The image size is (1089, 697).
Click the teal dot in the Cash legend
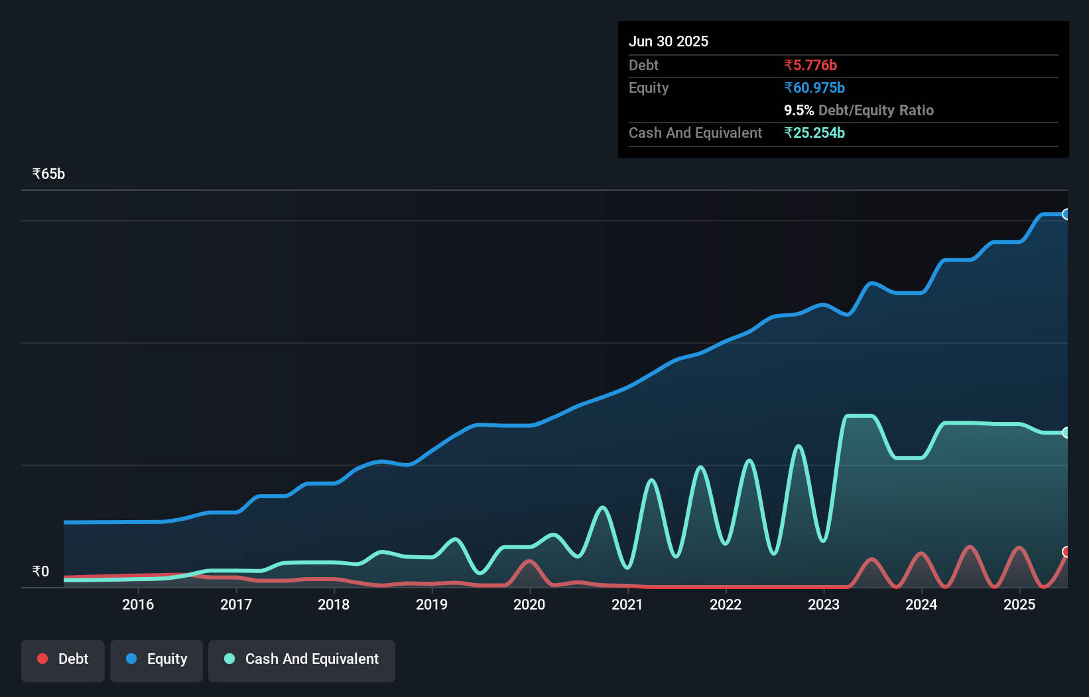pyautogui.click(x=229, y=659)
